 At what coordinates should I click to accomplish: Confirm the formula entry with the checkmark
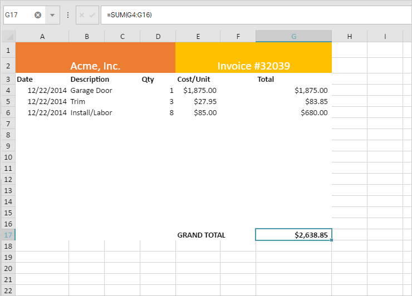[x=92, y=15]
